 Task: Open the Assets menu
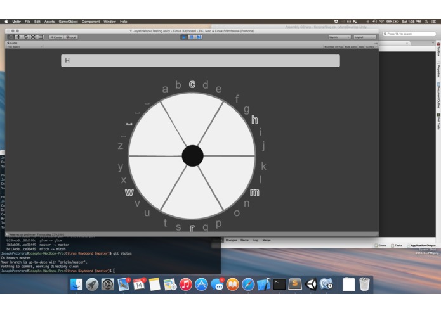pyautogui.click(x=49, y=22)
